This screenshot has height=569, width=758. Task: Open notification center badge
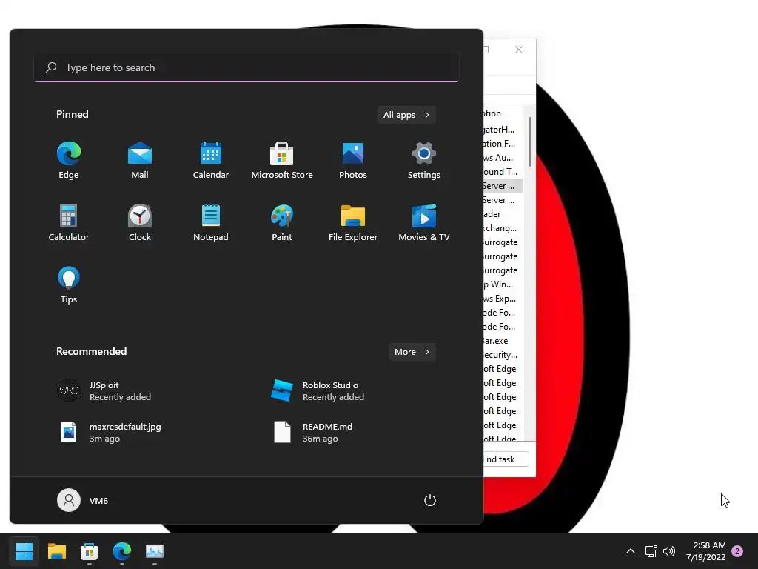737,551
